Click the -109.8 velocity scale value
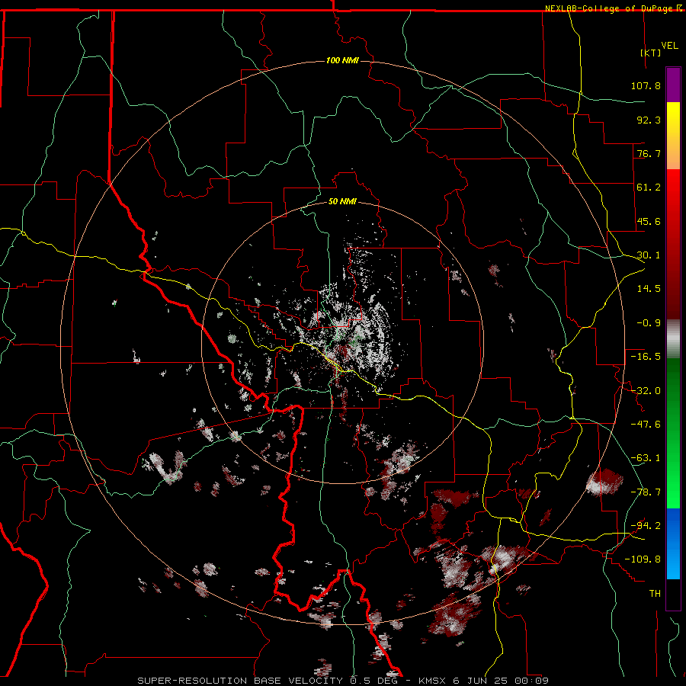 click(x=643, y=559)
